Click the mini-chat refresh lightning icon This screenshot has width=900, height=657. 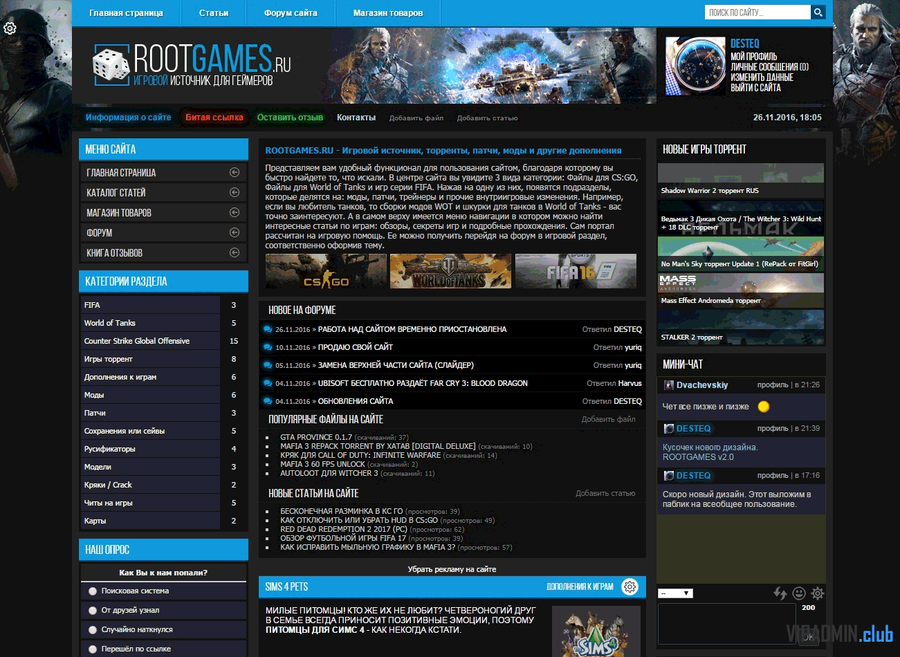click(x=780, y=593)
